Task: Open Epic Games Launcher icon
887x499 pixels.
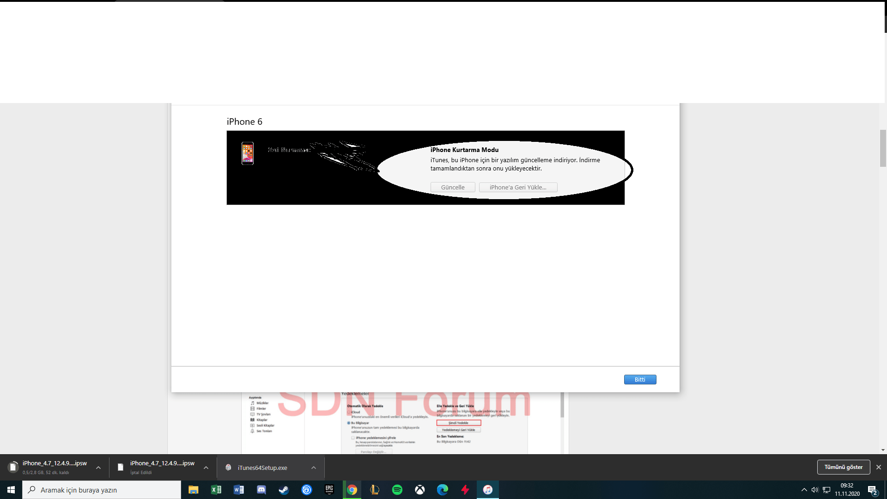Action: (329, 490)
